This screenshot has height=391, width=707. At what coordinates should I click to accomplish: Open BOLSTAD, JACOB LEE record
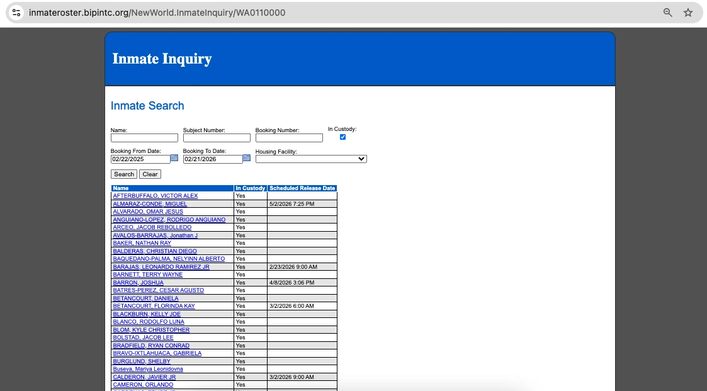pos(143,337)
